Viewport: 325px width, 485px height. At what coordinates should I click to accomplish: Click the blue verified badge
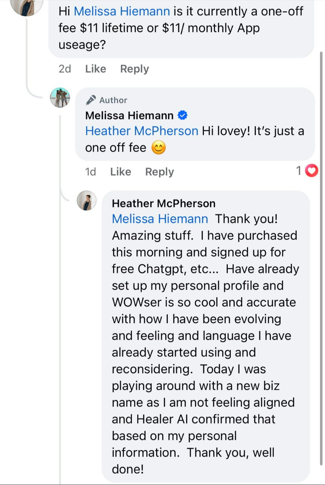pos(182,116)
